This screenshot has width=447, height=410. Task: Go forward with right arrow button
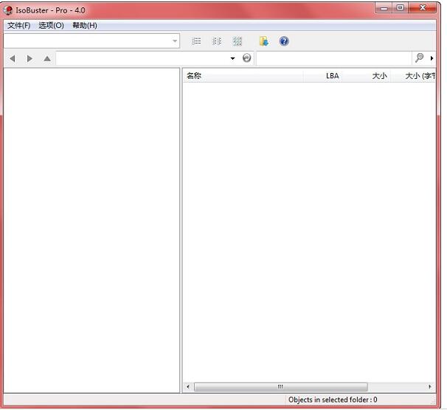coord(30,58)
